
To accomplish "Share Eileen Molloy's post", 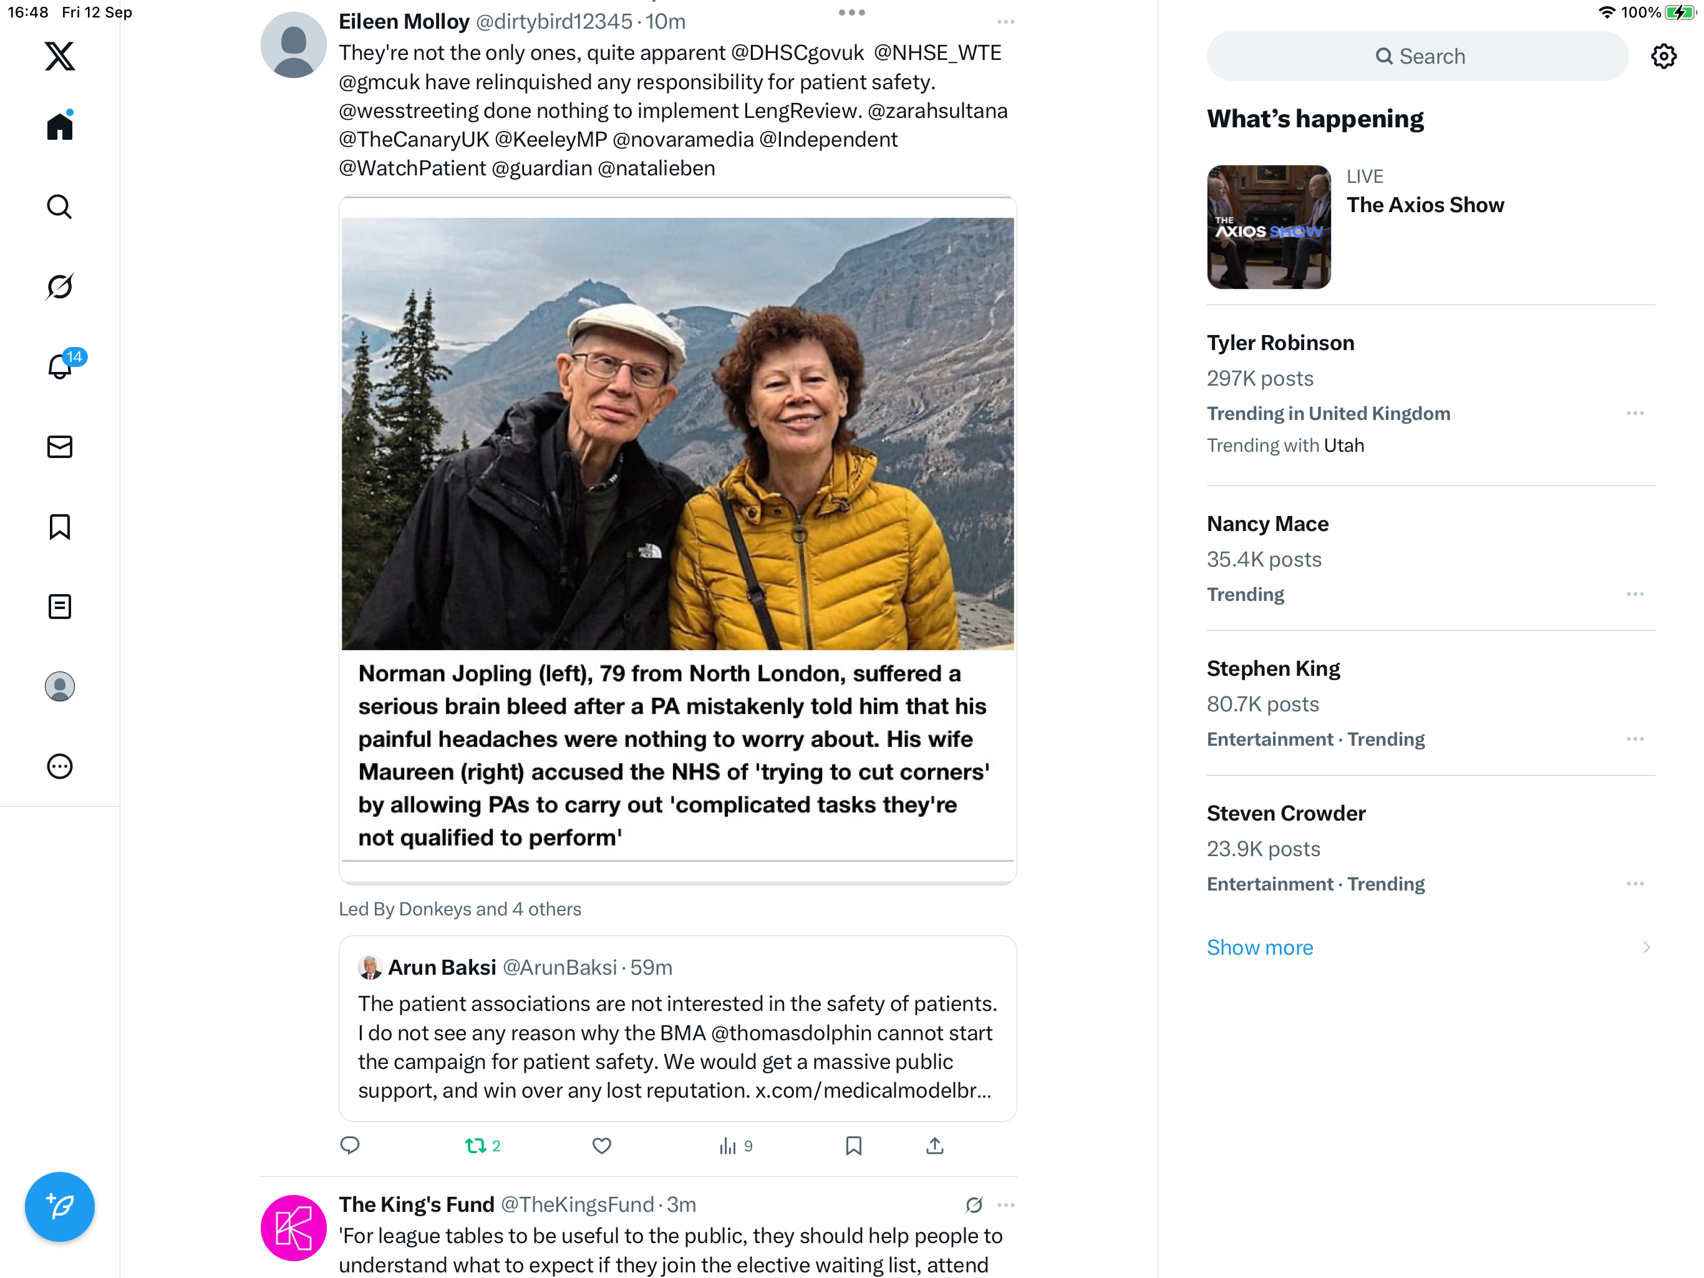I will click(x=934, y=1146).
